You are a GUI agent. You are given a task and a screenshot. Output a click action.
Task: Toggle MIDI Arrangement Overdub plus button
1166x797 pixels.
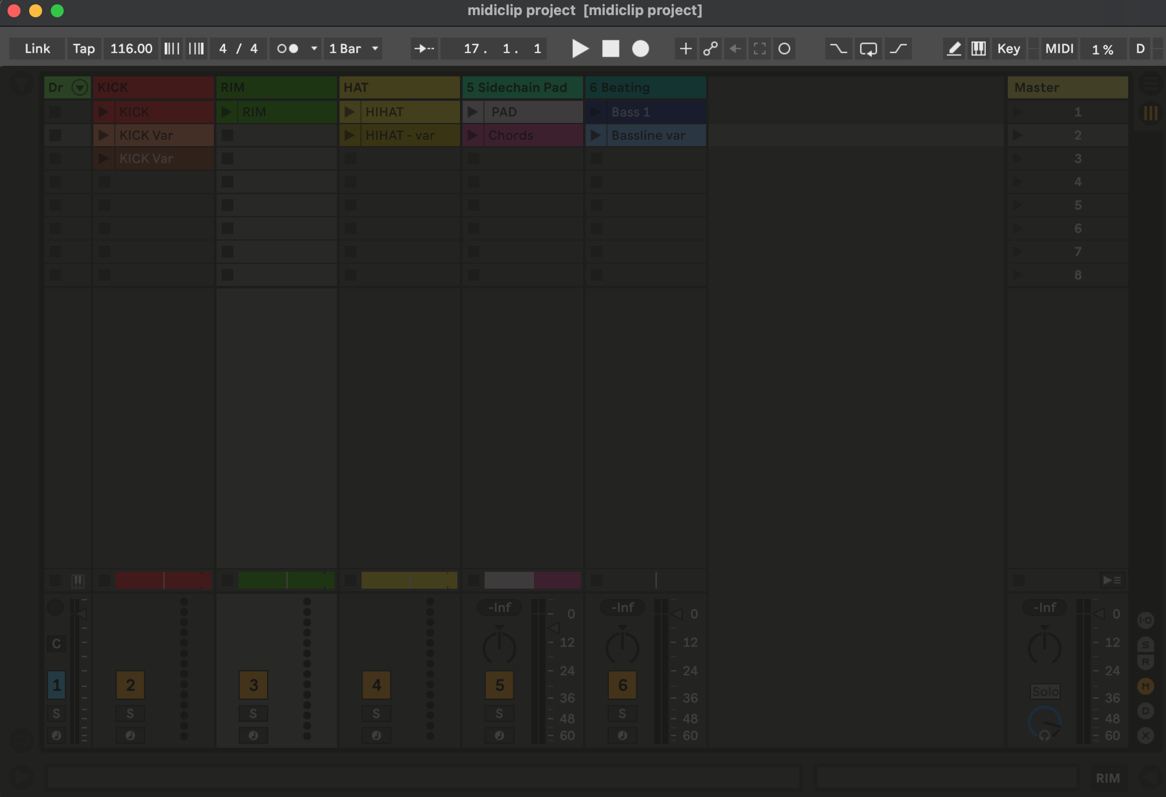(686, 49)
